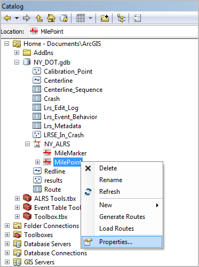The height and width of the screenshot is (267, 199).
Task: Expand Database Connections
Action: 7,253
